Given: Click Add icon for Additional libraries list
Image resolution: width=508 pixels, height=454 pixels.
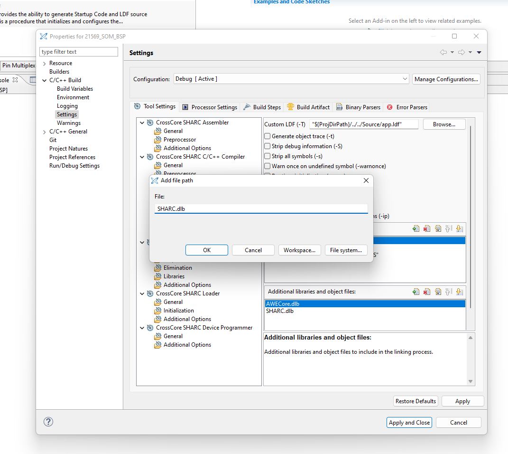Looking at the screenshot, I should click(416, 292).
